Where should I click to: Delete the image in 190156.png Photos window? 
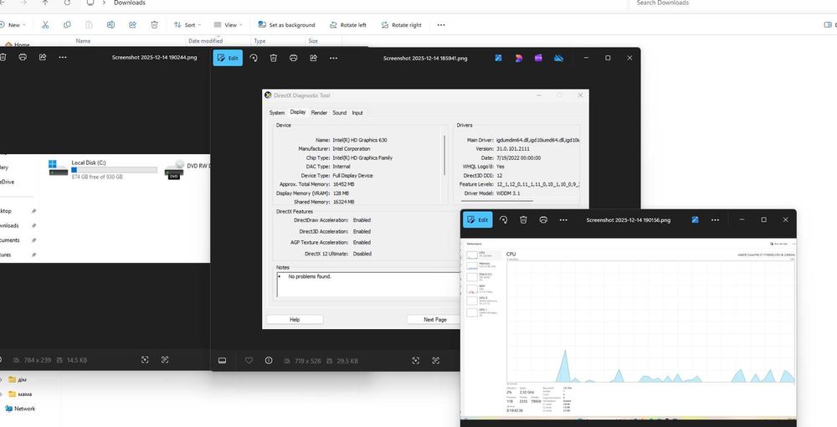coord(523,219)
